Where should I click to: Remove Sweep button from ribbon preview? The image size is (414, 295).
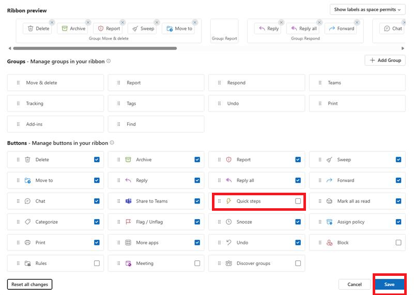click(x=157, y=22)
